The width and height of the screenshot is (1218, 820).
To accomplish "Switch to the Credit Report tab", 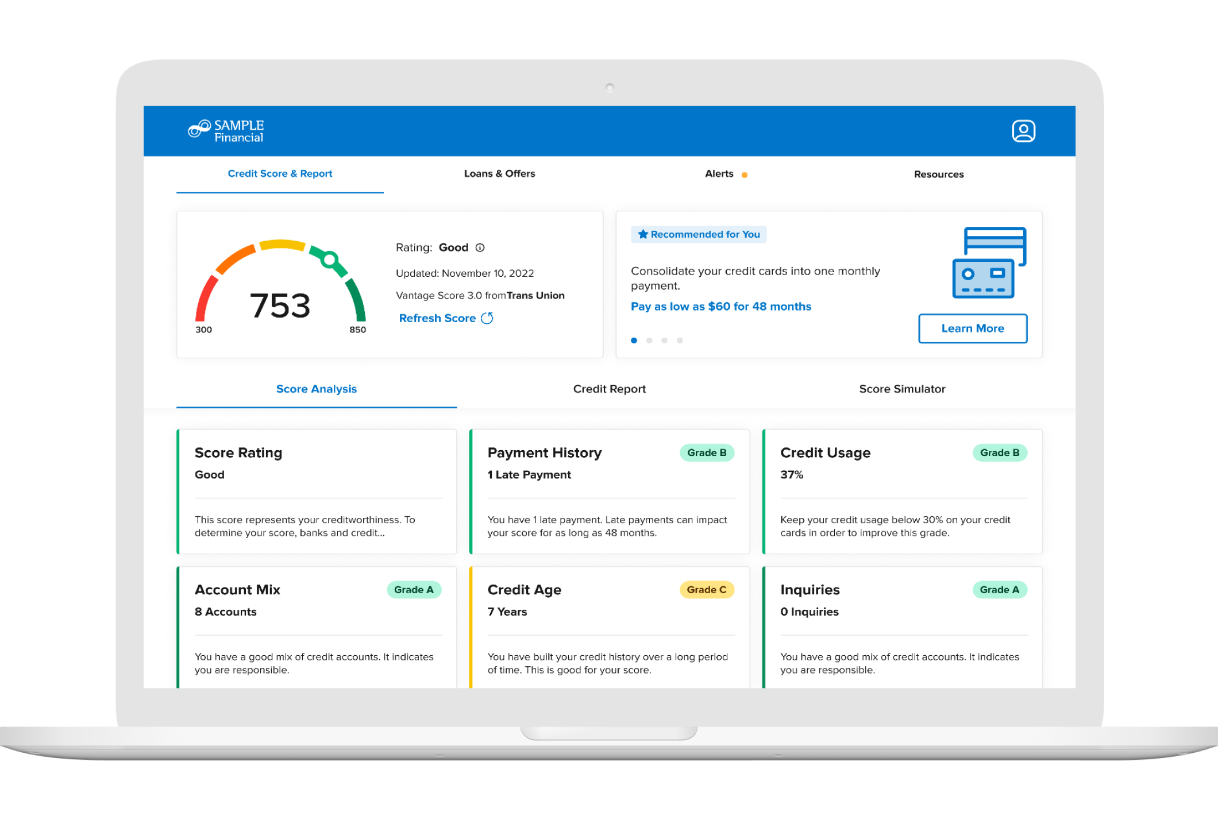I will click(609, 389).
